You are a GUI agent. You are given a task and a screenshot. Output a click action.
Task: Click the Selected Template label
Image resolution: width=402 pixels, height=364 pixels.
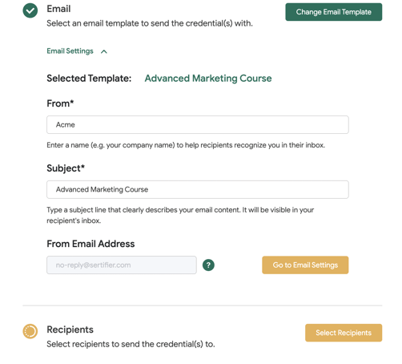click(x=89, y=79)
